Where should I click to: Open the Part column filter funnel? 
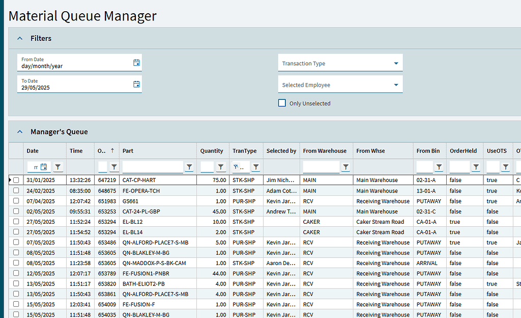click(189, 167)
